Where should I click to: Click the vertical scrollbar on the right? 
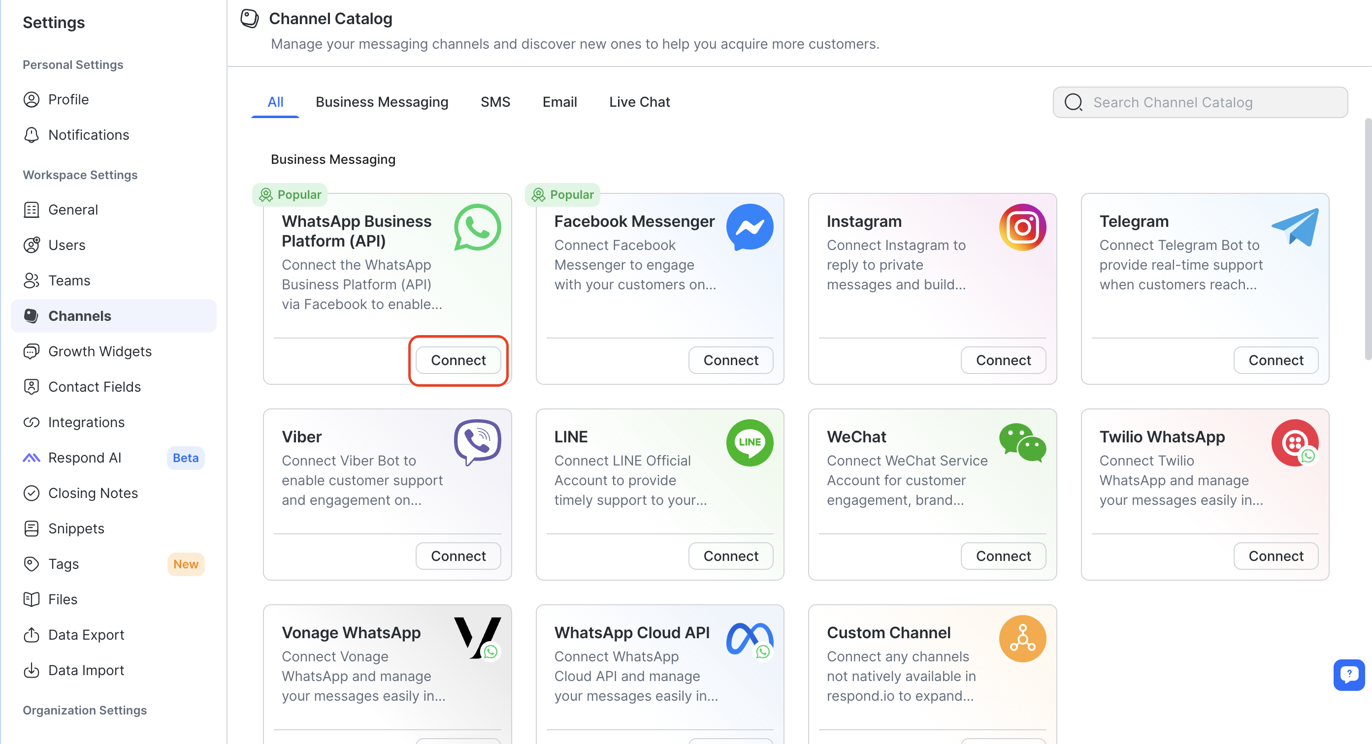1367,240
